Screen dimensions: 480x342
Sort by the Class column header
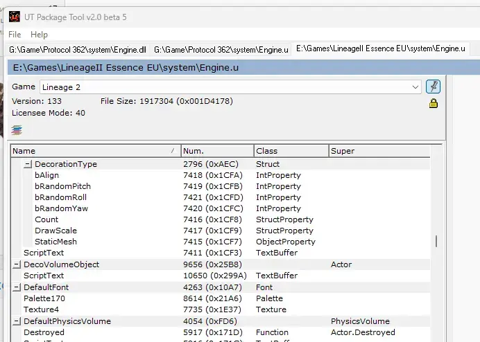pyautogui.click(x=291, y=151)
